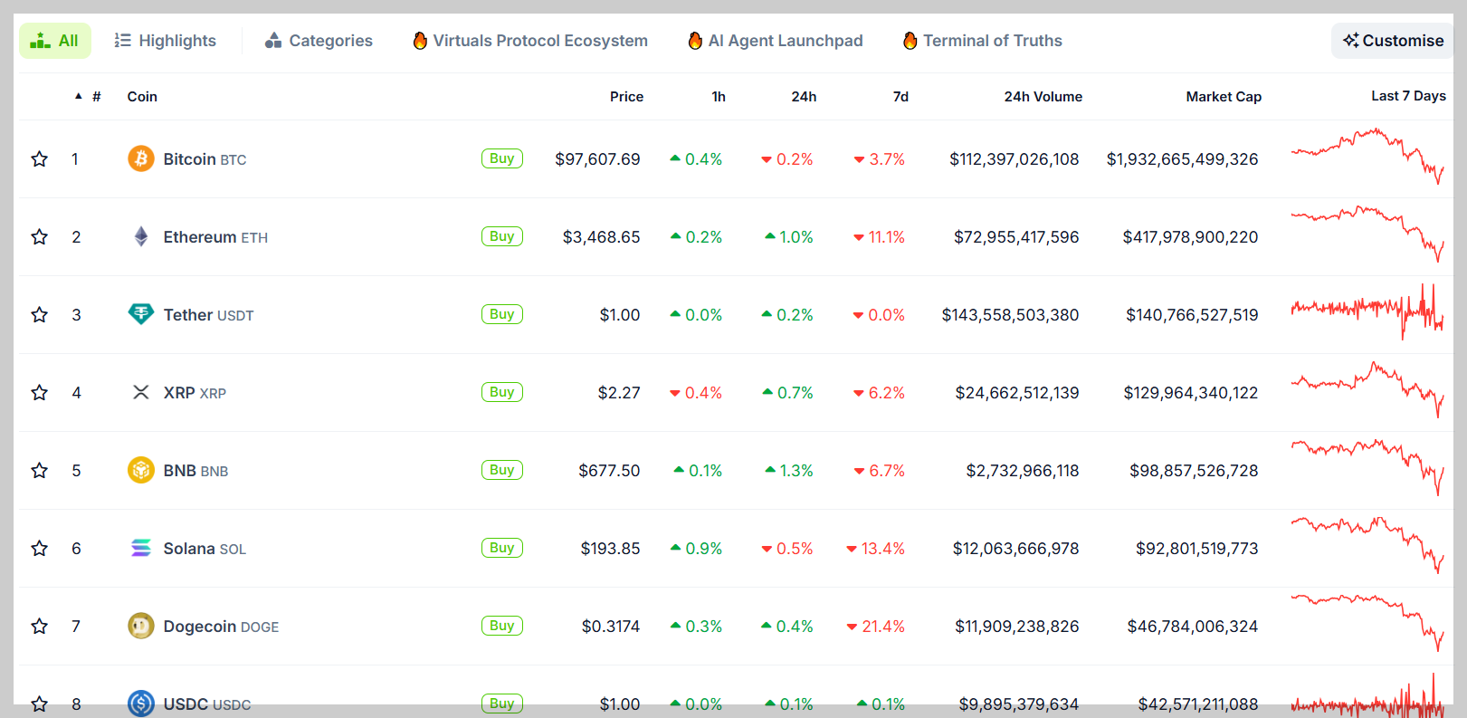Click the USDC logo icon
The image size is (1467, 718).
[x=141, y=704]
